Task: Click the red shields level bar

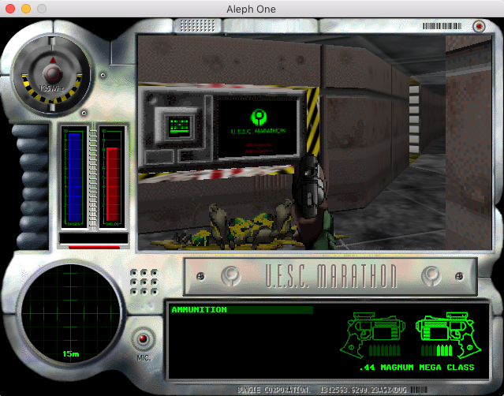Action: (x=113, y=184)
